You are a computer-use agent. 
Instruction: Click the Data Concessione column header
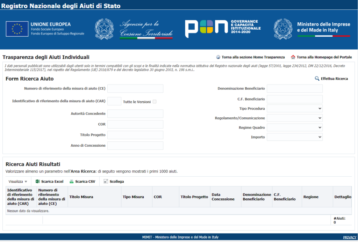pos(226,197)
